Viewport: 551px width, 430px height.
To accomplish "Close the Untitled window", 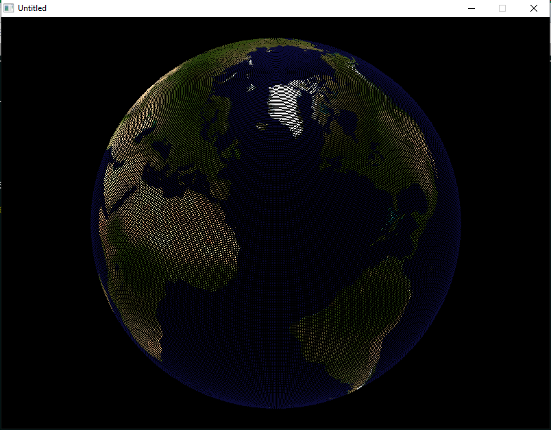I will pos(533,8).
